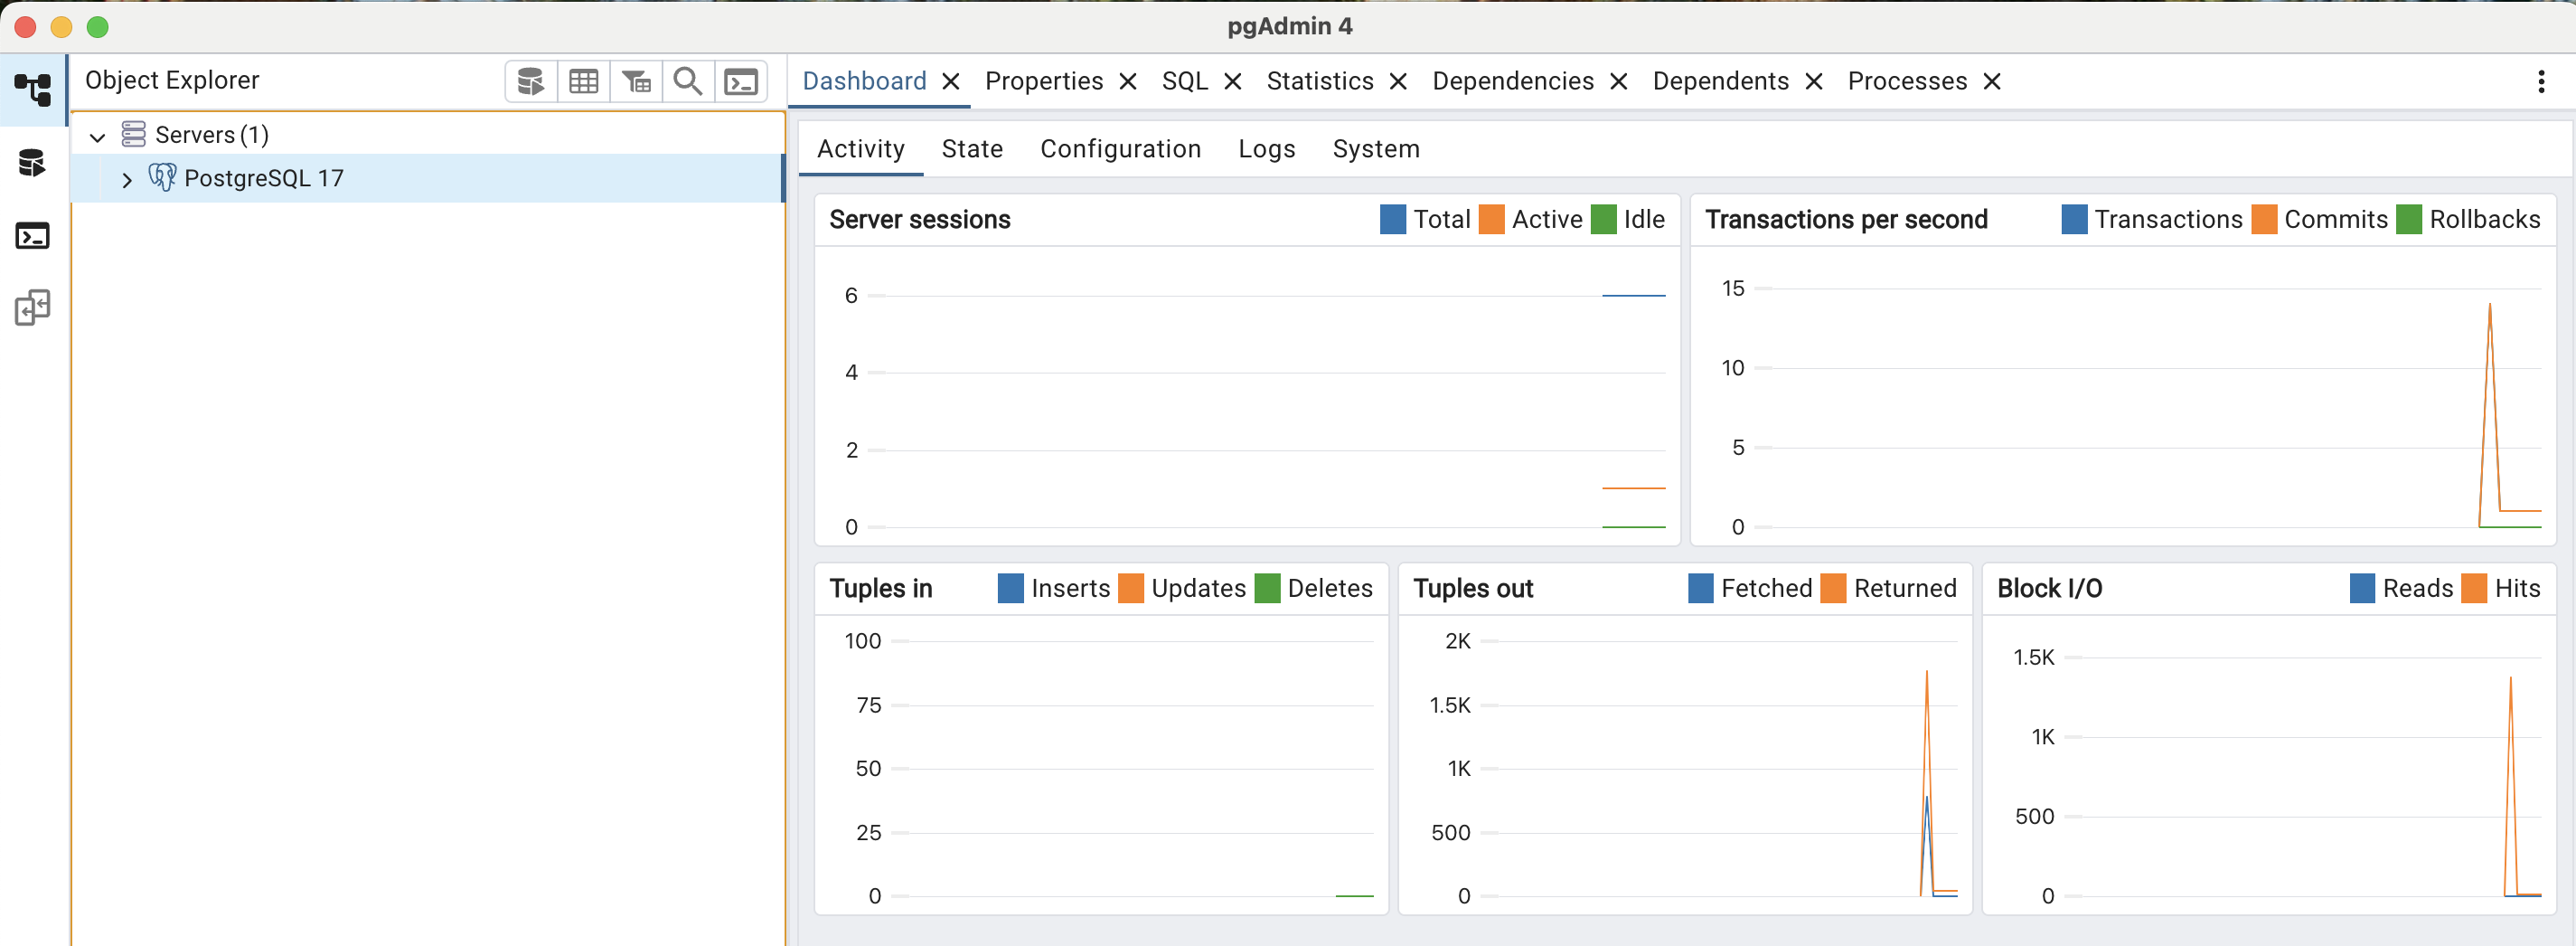Select the Object Explorer tree icon in sidebar

pos(33,90)
